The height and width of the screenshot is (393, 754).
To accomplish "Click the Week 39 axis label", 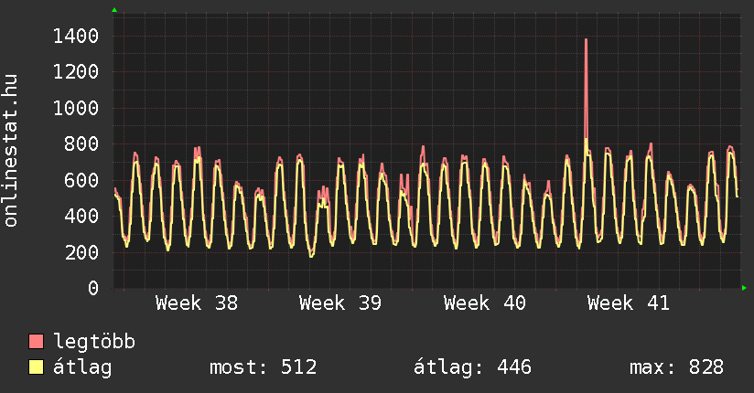I will pos(340,303).
